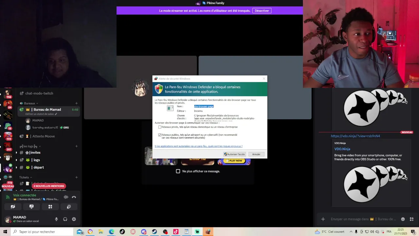419x236 pixels.
Task: Add a channel in the Tickets category
Action: pos(77,177)
